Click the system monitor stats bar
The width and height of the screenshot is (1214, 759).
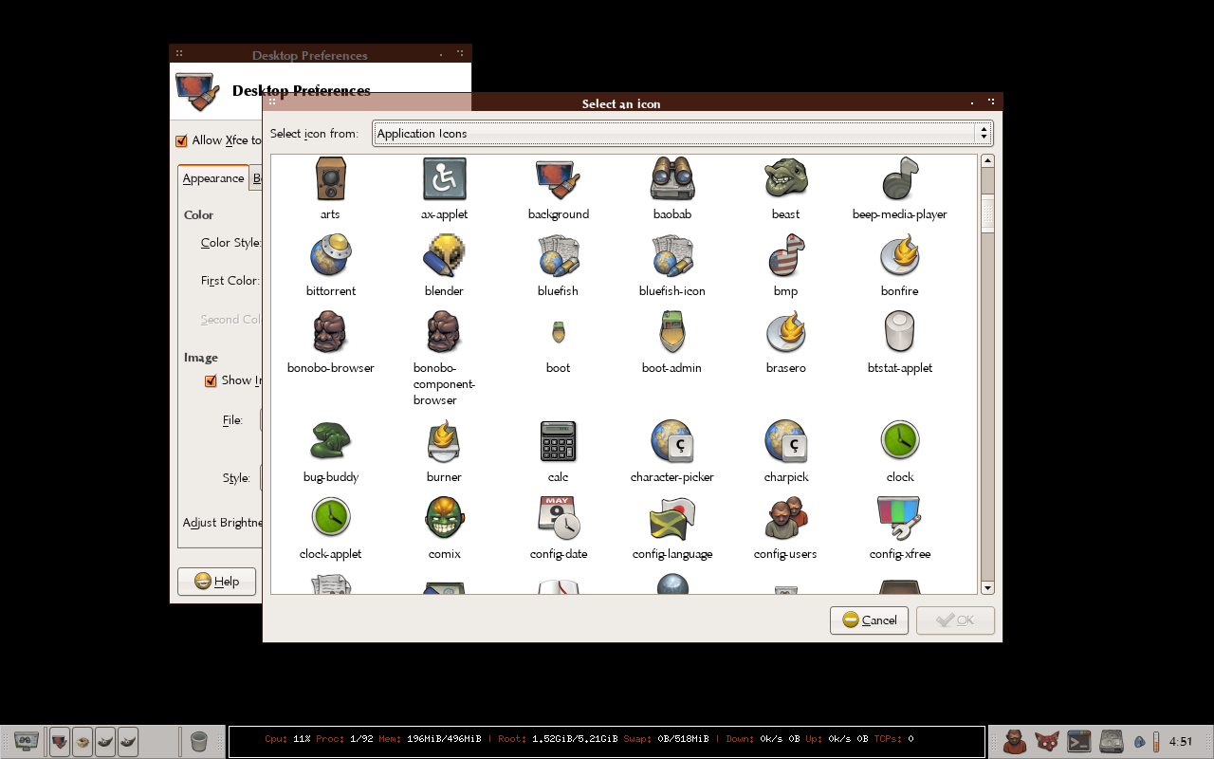coord(606,741)
